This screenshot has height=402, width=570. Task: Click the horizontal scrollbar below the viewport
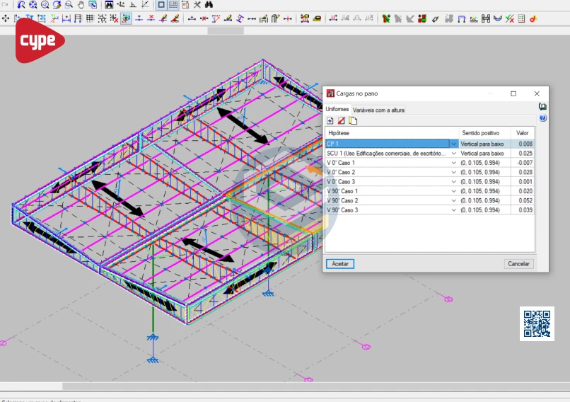coord(283,386)
